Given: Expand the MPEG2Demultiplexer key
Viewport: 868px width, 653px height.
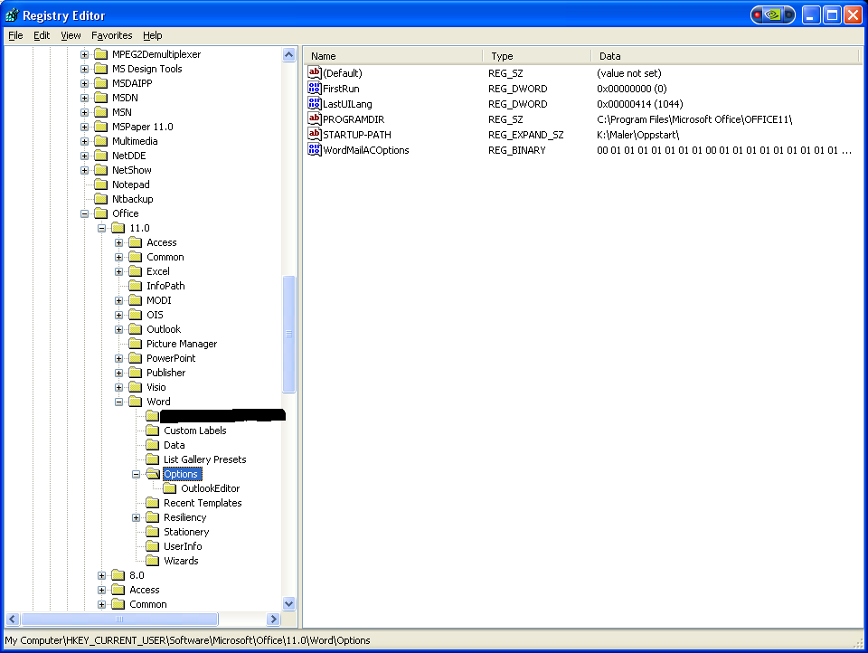Looking at the screenshot, I should [x=84, y=54].
